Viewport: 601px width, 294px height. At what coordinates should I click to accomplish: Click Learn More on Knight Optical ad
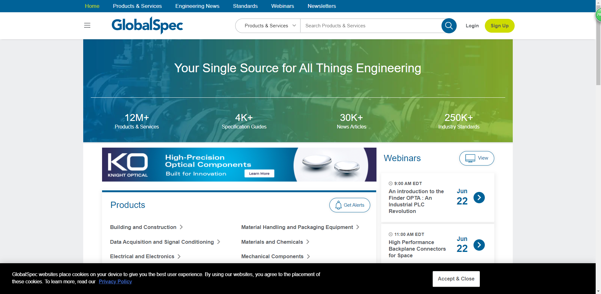pyautogui.click(x=259, y=173)
